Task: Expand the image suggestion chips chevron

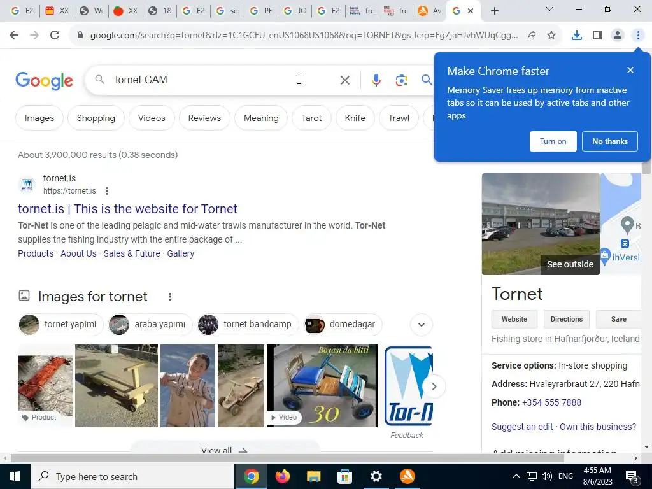Action: point(422,324)
